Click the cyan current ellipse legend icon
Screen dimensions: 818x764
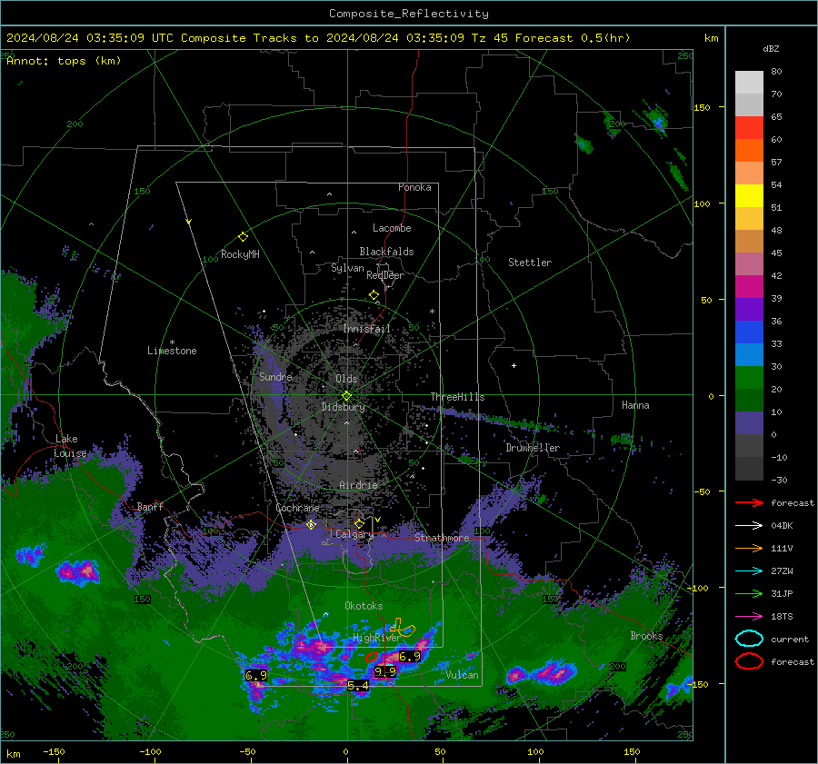tap(749, 639)
